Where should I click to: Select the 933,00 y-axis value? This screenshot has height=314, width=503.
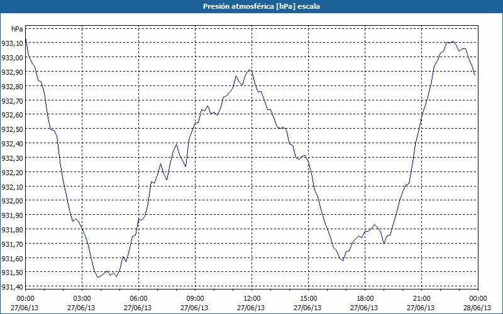click(12, 58)
